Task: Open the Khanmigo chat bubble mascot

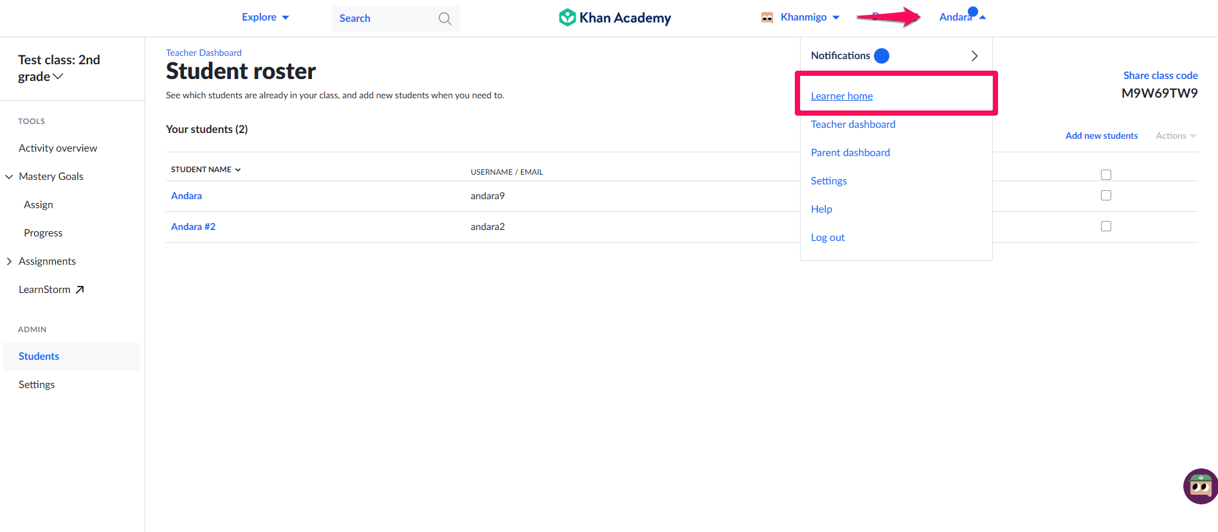Action: 1200,486
